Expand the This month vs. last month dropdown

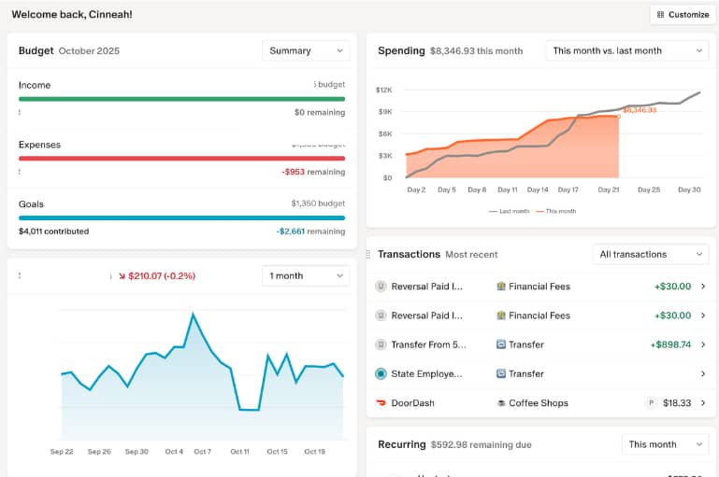pyautogui.click(x=626, y=51)
